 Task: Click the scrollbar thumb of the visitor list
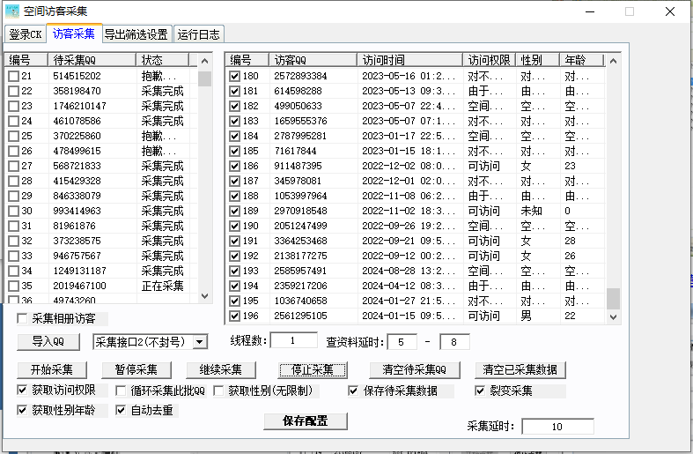tap(613, 299)
